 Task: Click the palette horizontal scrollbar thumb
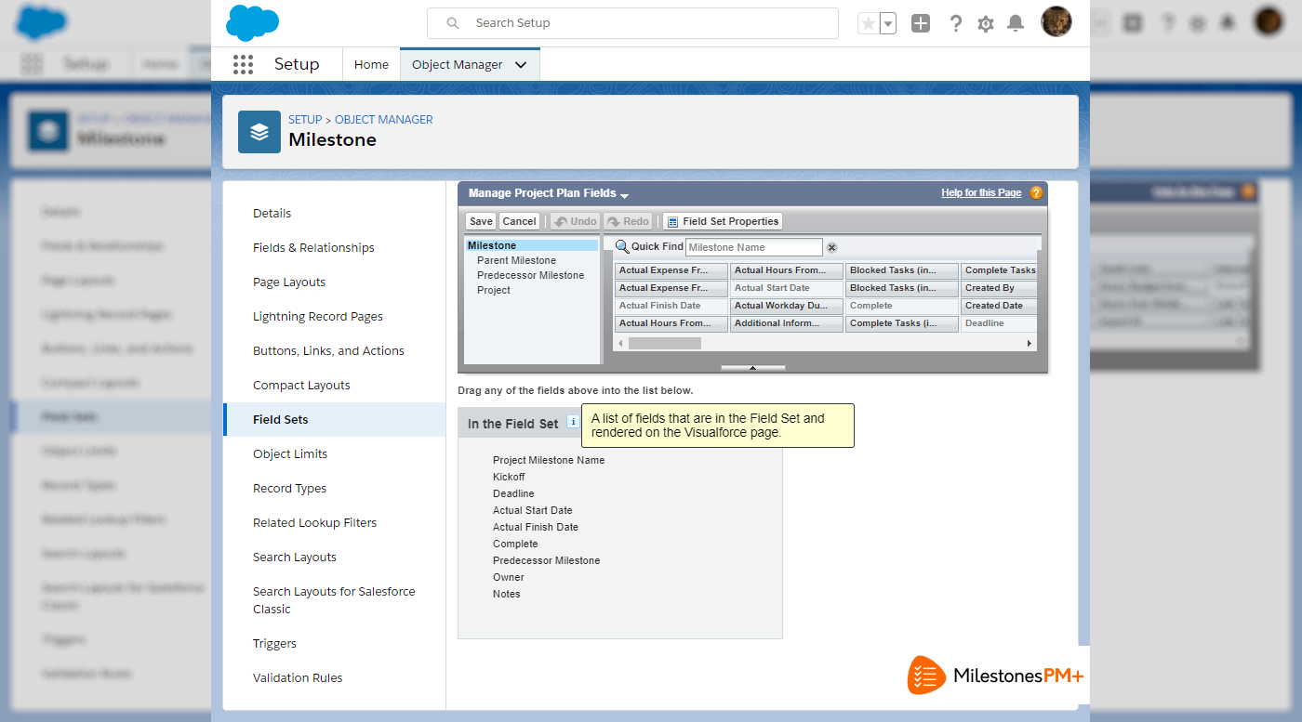pos(665,344)
